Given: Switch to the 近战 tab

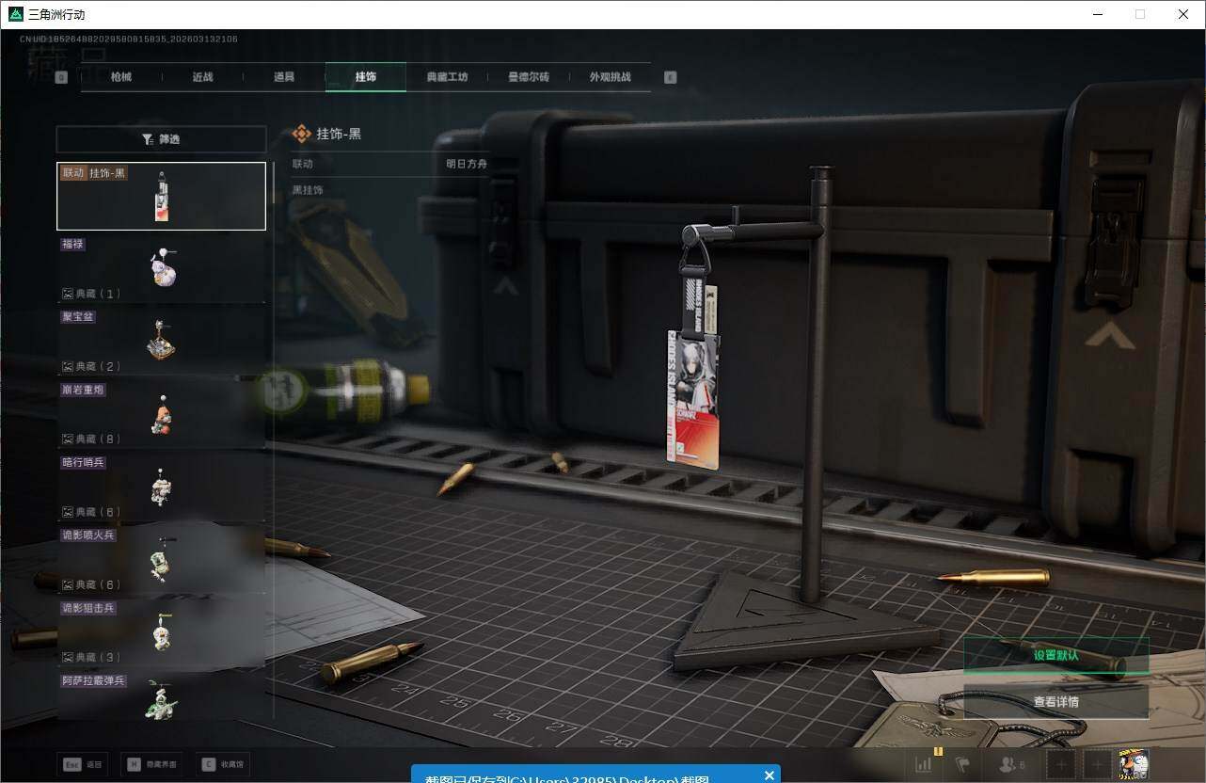Looking at the screenshot, I should 202,77.
